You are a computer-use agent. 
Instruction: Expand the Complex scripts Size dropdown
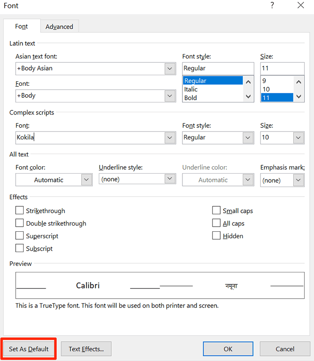(x=298, y=138)
